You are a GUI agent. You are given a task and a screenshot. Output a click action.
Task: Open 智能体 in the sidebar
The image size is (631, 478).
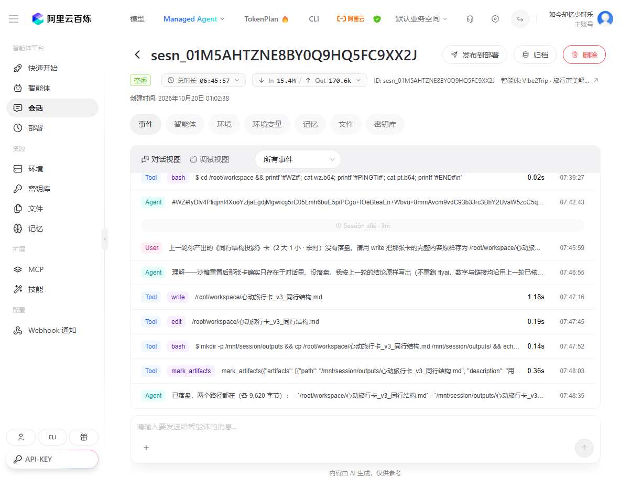[x=52, y=88]
